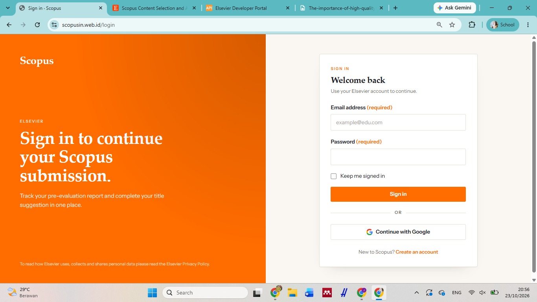Viewport: 537px width, 302px height.
Task: Focus the Email address field
Action: pos(398,122)
